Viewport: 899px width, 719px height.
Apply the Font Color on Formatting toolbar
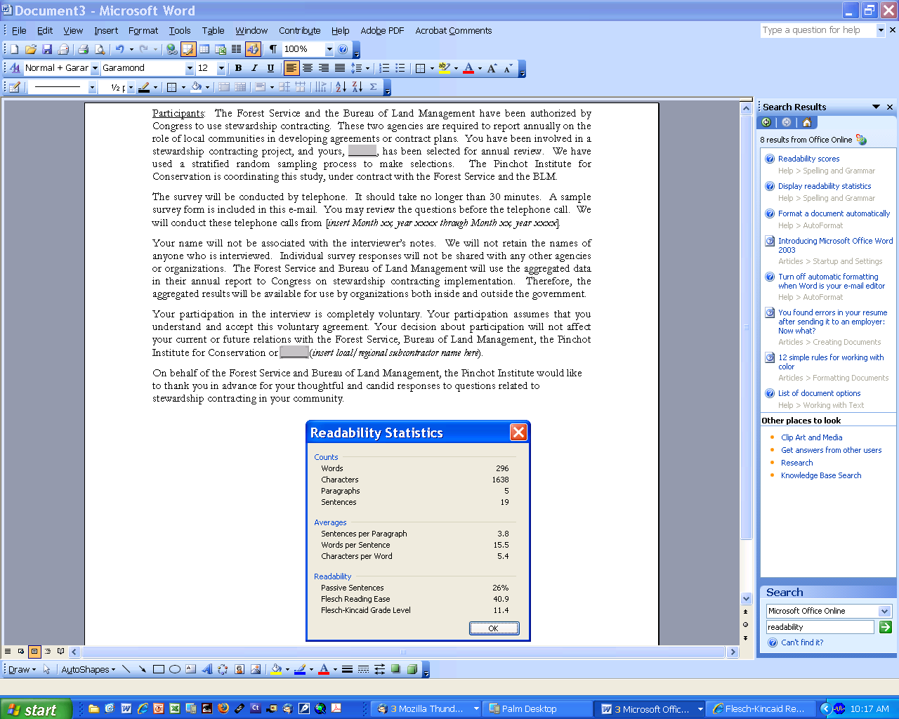click(x=468, y=68)
